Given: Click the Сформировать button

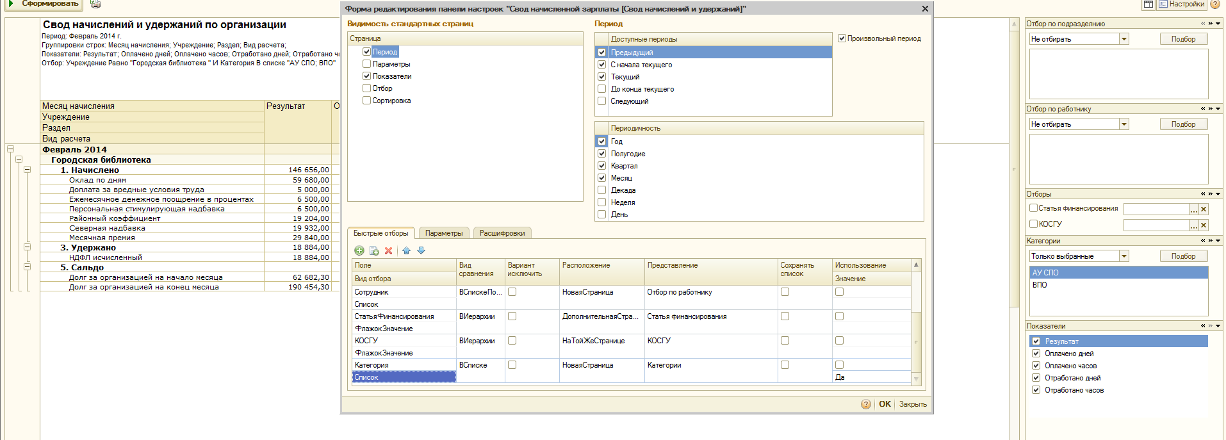Looking at the screenshot, I should pos(44,4).
